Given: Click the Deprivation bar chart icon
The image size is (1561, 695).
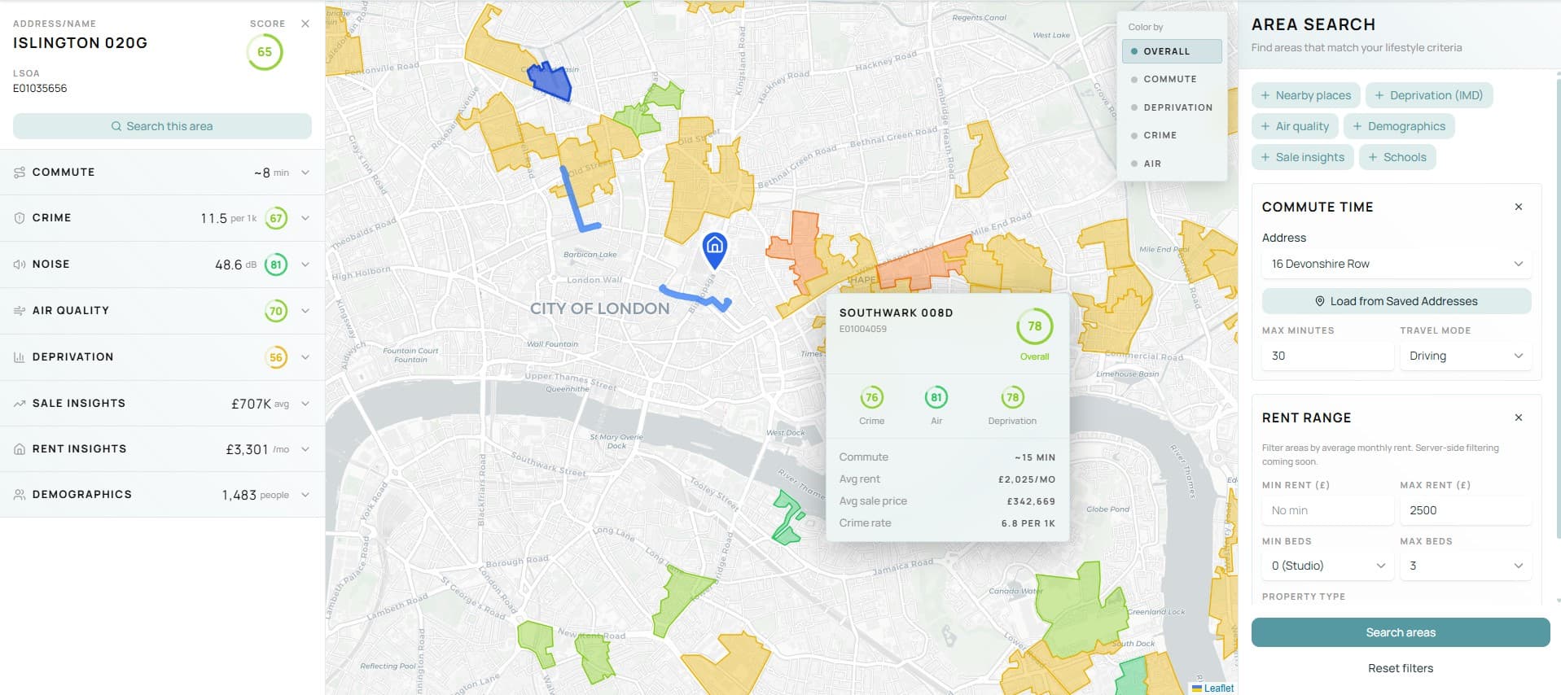Looking at the screenshot, I should coord(20,357).
